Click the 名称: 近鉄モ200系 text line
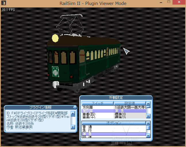Viewport: 186px width, 147px height. pos(20,124)
